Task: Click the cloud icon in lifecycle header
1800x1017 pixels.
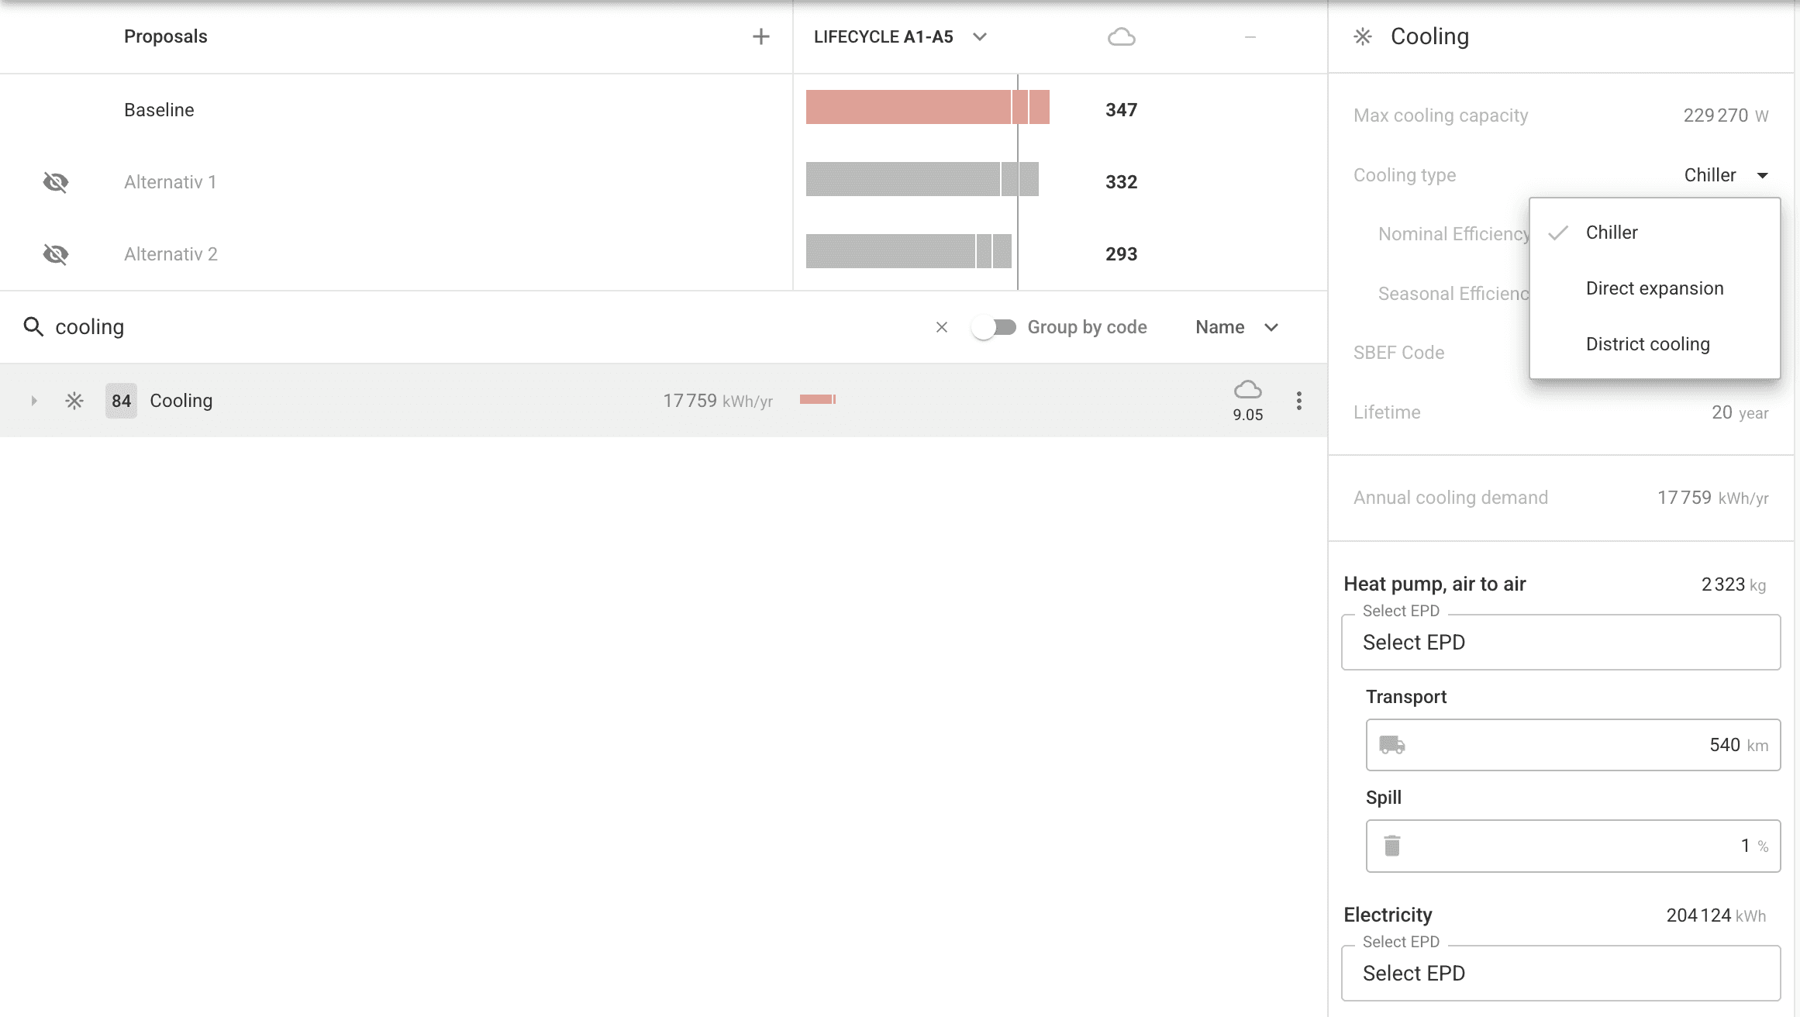Action: 1121,36
